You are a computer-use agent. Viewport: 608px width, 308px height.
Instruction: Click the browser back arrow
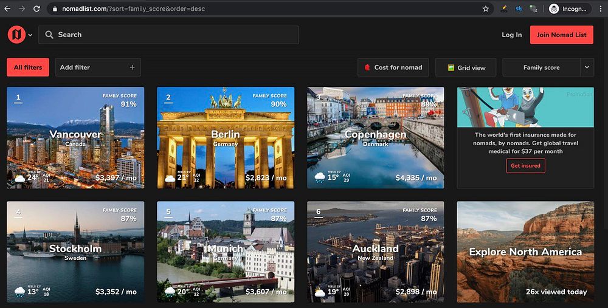[7, 9]
